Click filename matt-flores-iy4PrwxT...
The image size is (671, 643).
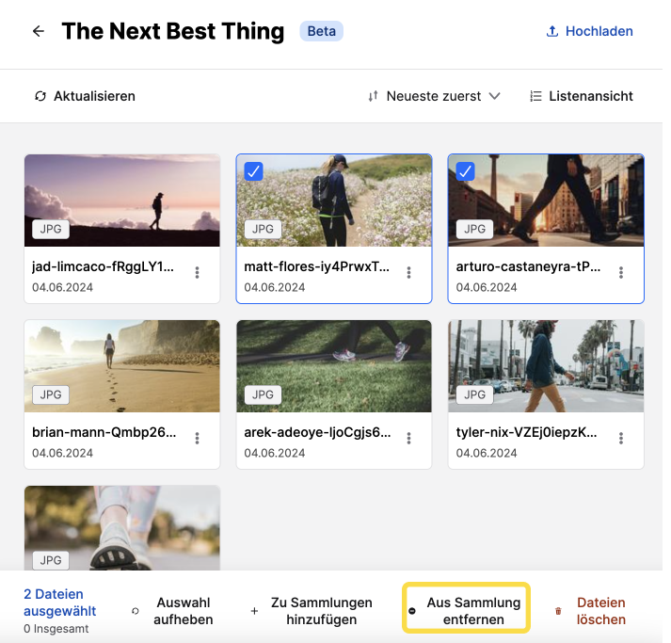pyautogui.click(x=316, y=266)
